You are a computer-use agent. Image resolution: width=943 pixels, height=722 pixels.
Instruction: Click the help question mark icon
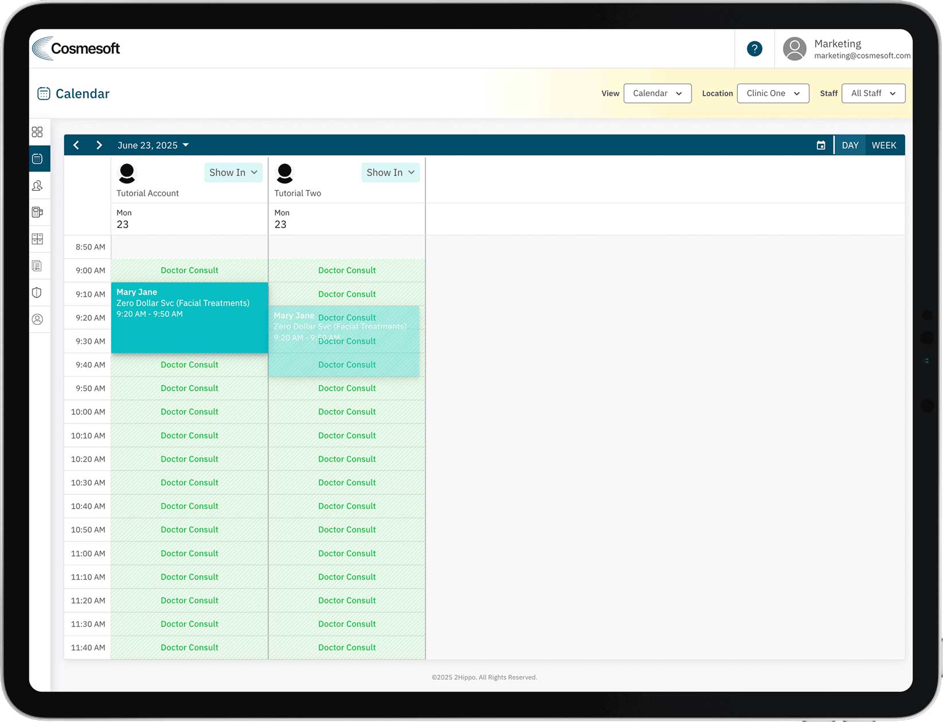coord(754,49)
